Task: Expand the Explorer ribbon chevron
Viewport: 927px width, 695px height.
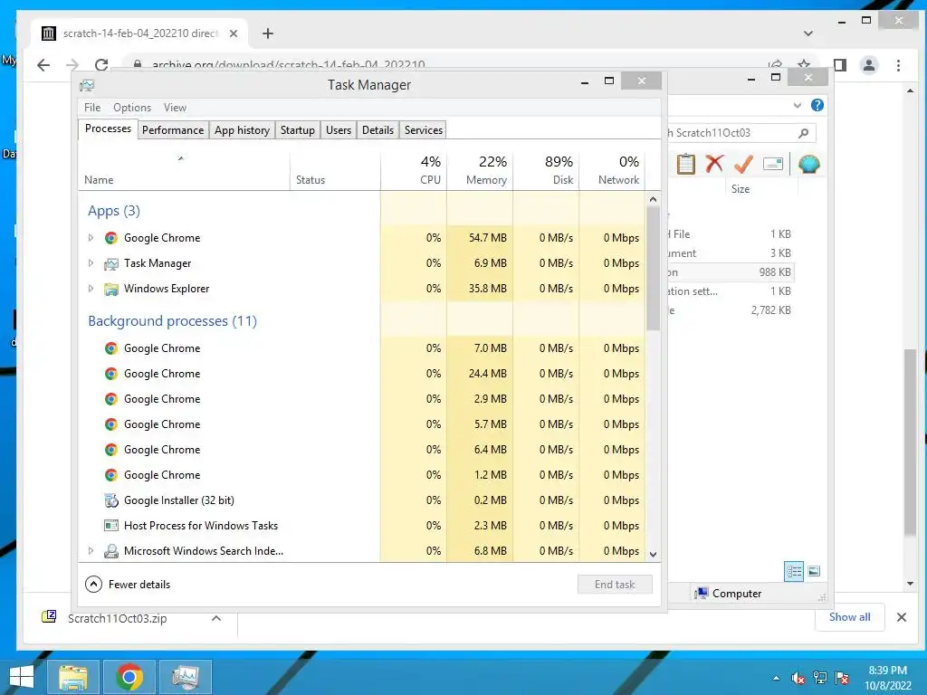Action: pos(797,105)
